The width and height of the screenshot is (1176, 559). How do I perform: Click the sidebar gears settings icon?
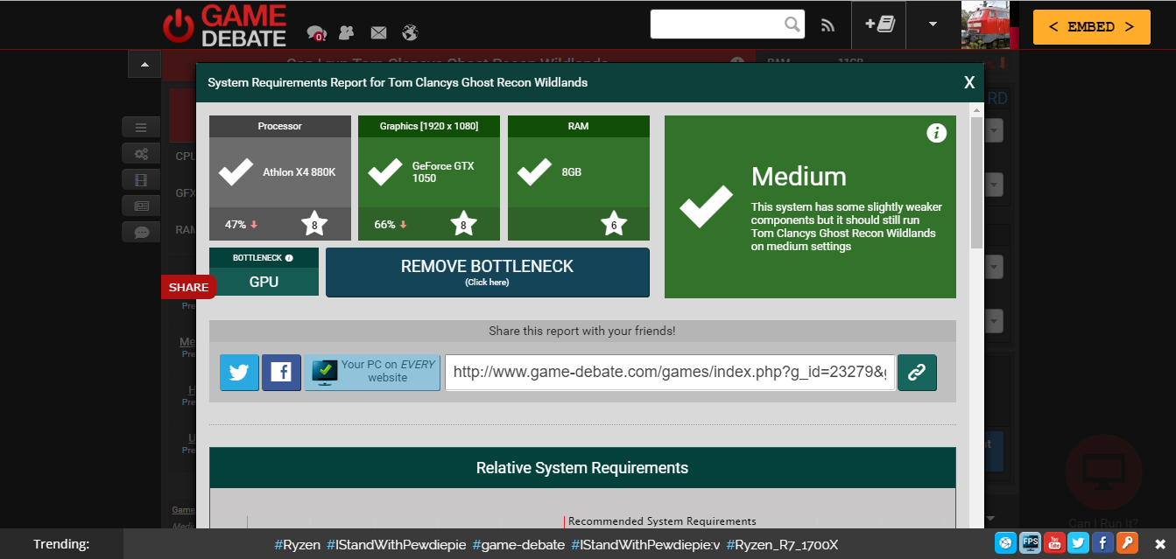[x=141, y=153]
